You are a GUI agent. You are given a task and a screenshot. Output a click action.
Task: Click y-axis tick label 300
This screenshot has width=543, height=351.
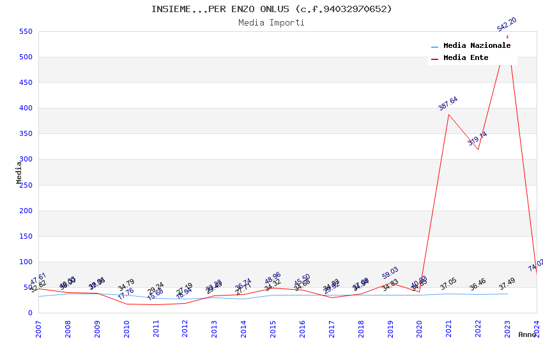27,160
